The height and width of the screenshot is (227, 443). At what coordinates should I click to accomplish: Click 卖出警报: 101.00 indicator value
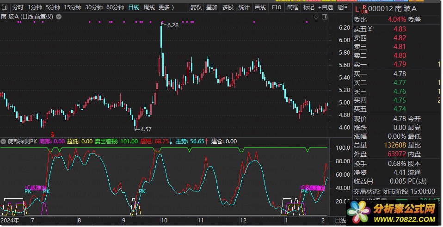(x=116, y=141)
